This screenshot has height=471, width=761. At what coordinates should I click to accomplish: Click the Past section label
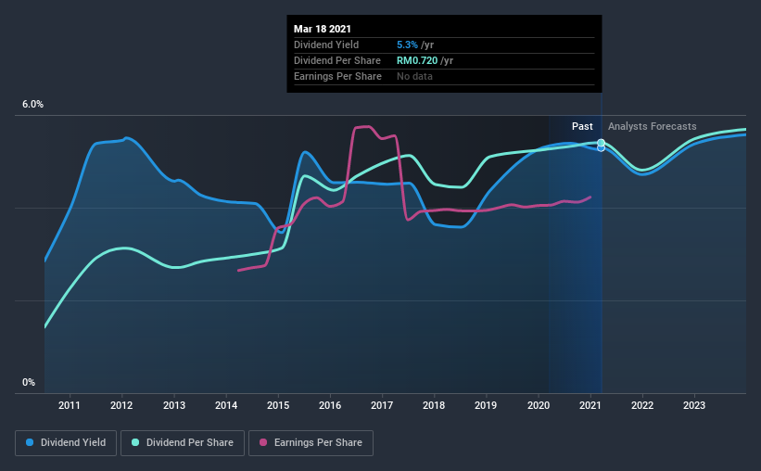tap(582, 126)
